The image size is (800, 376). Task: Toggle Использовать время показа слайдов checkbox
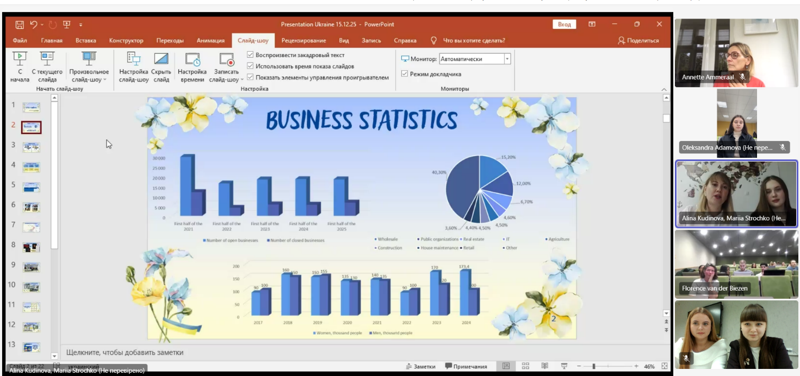250,66
